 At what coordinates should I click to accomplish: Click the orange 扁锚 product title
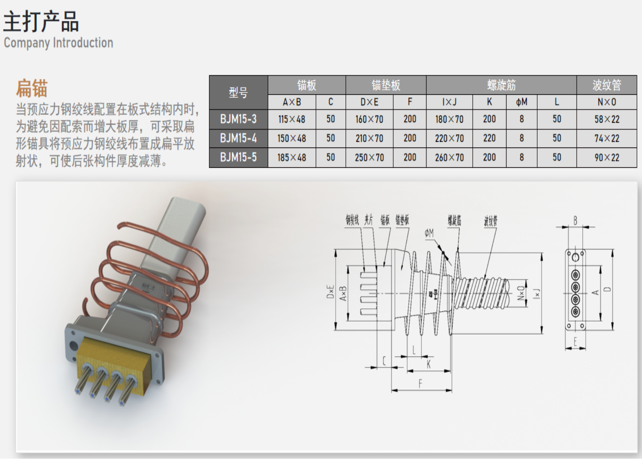pos(32,88)
